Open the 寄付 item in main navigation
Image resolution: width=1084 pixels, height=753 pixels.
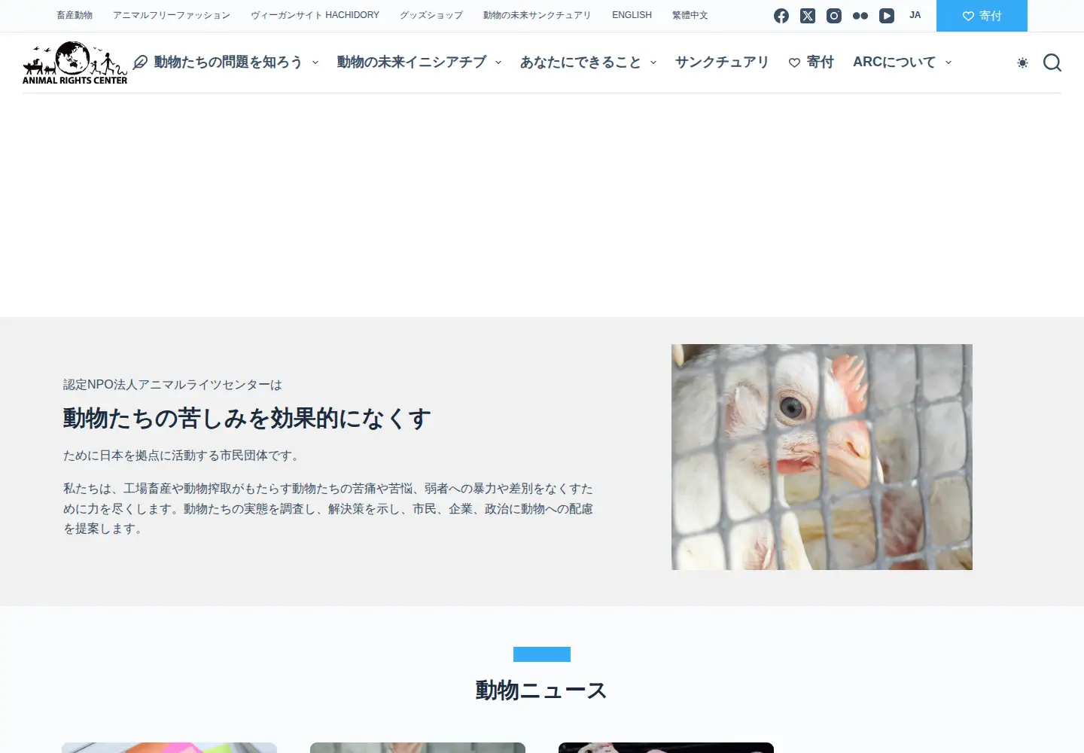pyautogui.click(x=811, y=62)
